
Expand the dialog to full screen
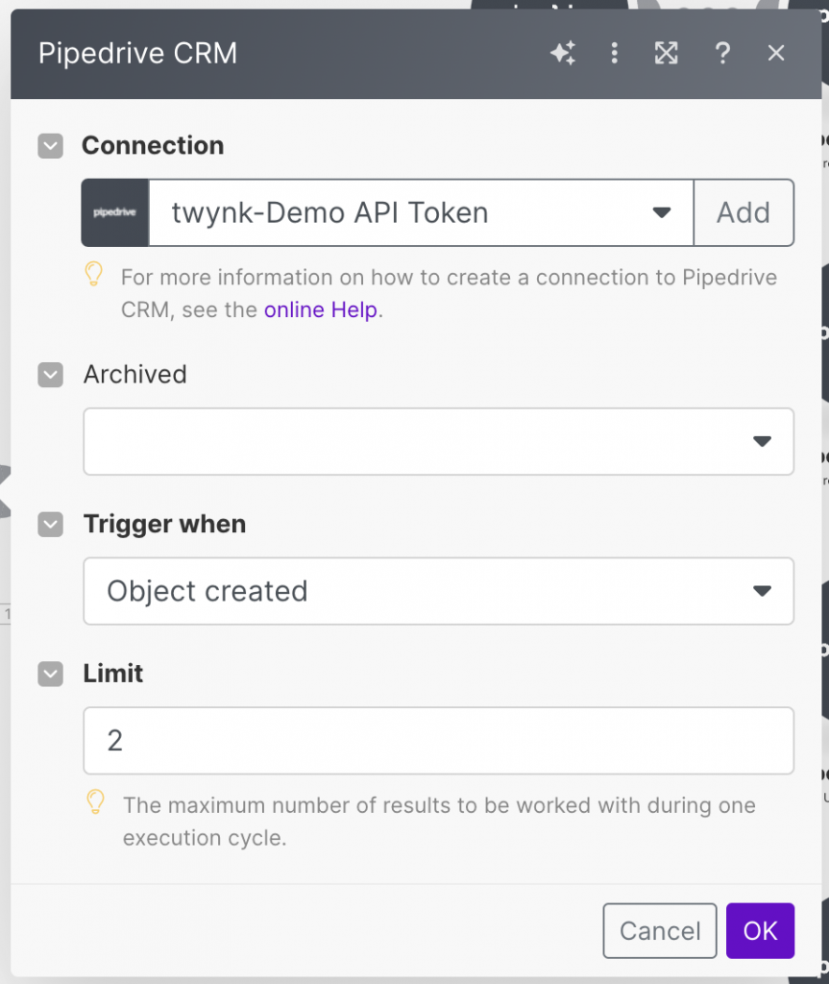point(667,54)
